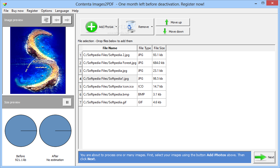Select file C:/Softpedia Files/Softpedia.jpg
Screen dimensions: 280x168
click(x=110, y=71)
